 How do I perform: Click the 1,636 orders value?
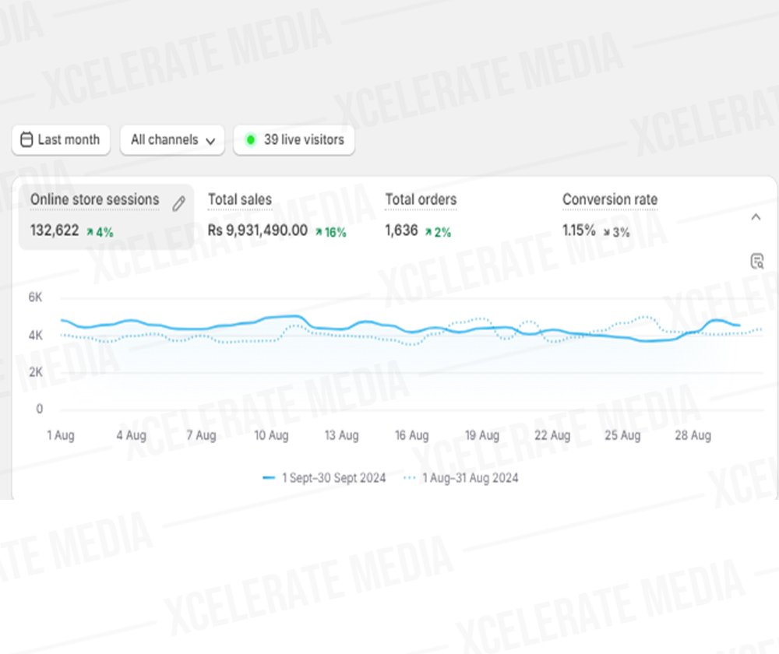(401, 230)
